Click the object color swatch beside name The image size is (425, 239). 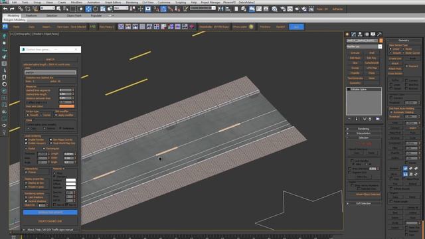point(381,40)
